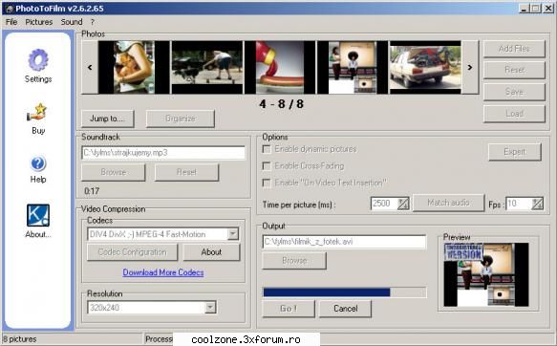Image resolution: width=557 pixels, height=346 pixels.
Task: Click the Expert options button
Action: click(515, 152)
